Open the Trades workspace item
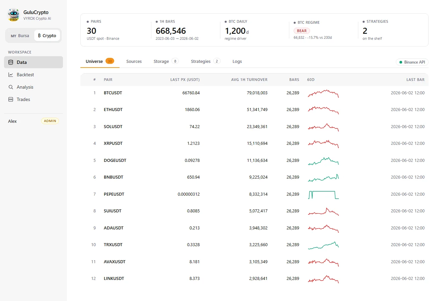The width and height of the screenshot is (442, 301). [x=33, y=99]
